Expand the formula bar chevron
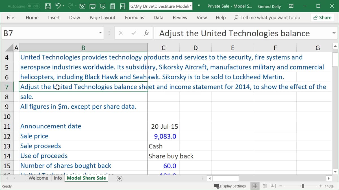 click(x=334, y=33)
